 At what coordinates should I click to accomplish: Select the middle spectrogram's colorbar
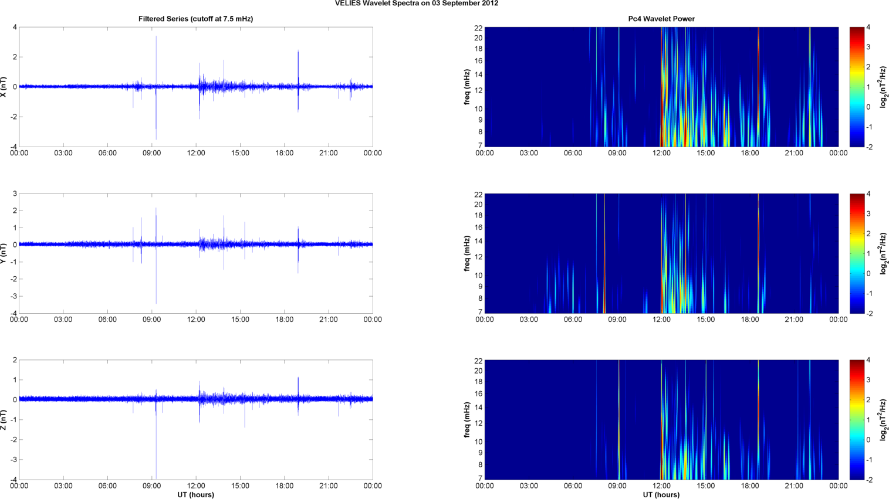coord(856,253)
